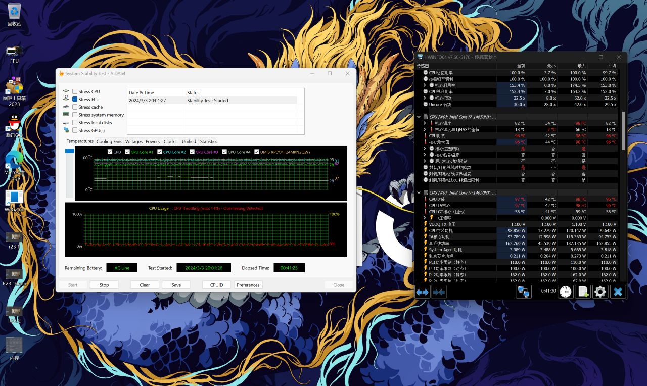
Task: Enable the Stress GPU(s) checkbox
Action: coord(75,130)
